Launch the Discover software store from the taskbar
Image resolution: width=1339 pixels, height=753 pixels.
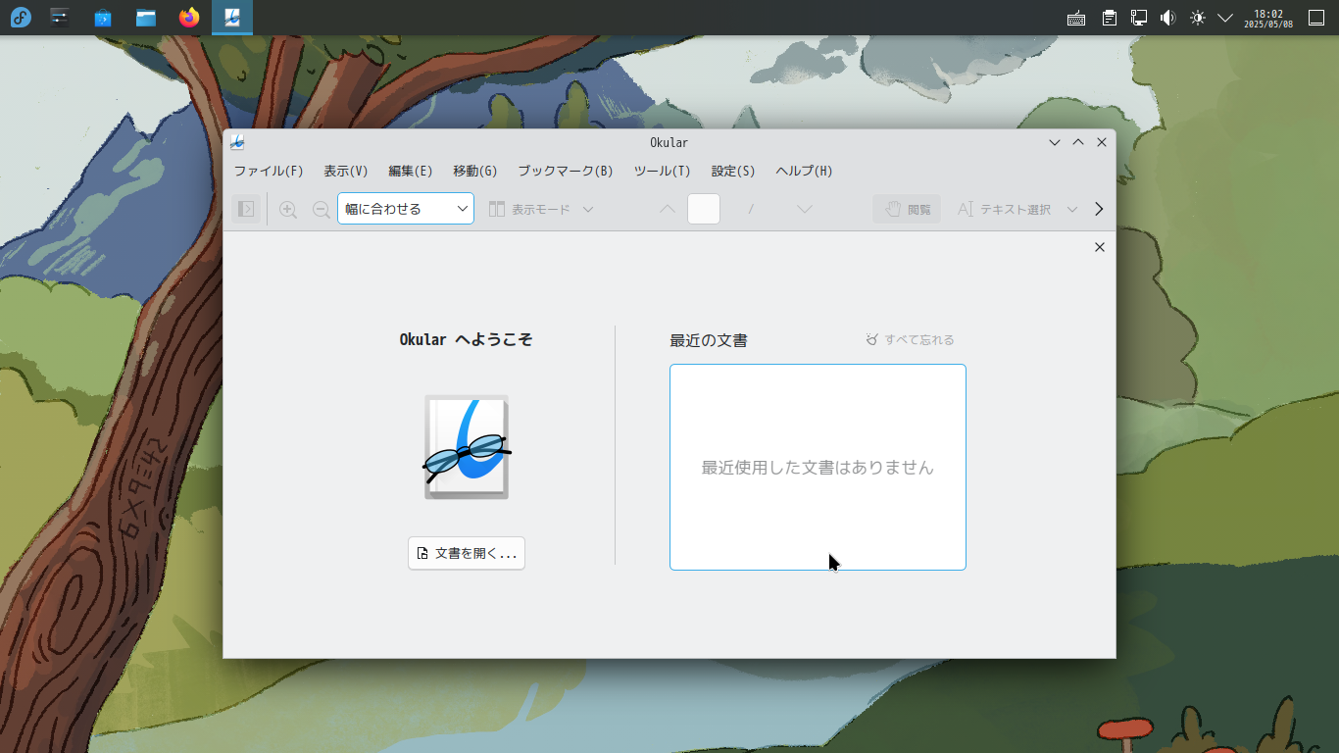coord(103,18)
